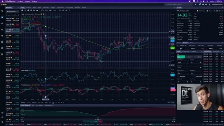Image resolution: width=224 pixels, height=126 pixels.
Task: Click the Apple logo menu
Action: point(2,1)
